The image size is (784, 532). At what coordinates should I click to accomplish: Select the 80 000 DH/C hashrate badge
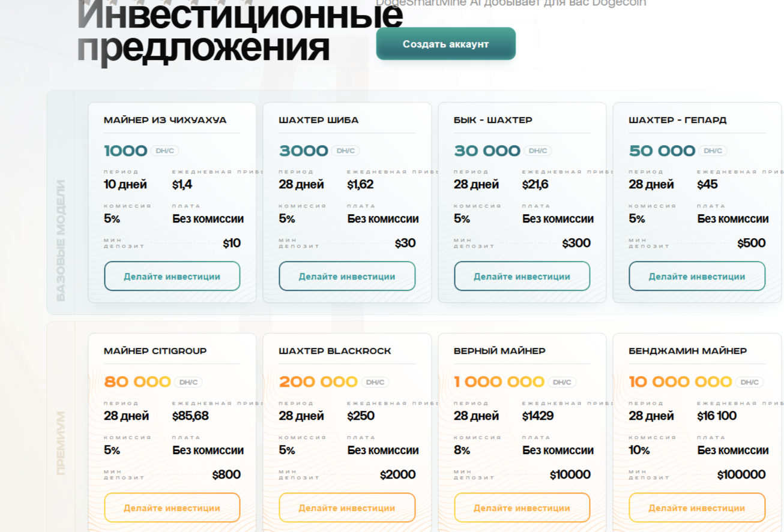point(188,382)
